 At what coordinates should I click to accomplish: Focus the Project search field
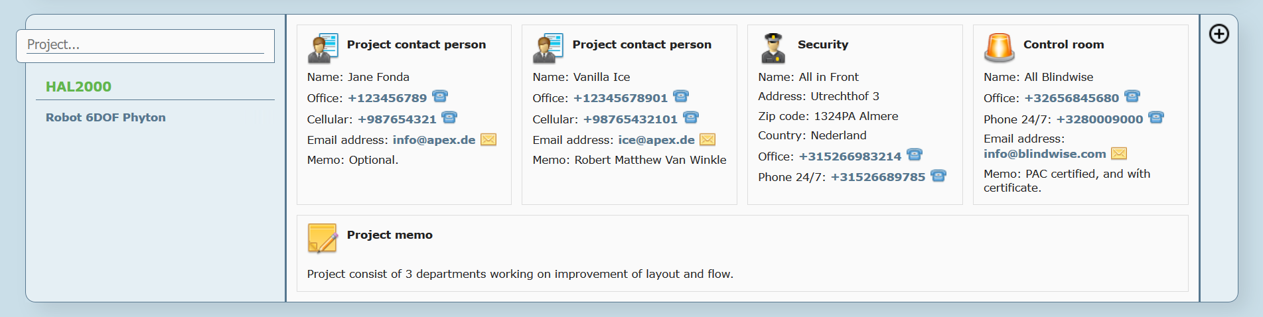pyautogui.click(x=145, y=45)
